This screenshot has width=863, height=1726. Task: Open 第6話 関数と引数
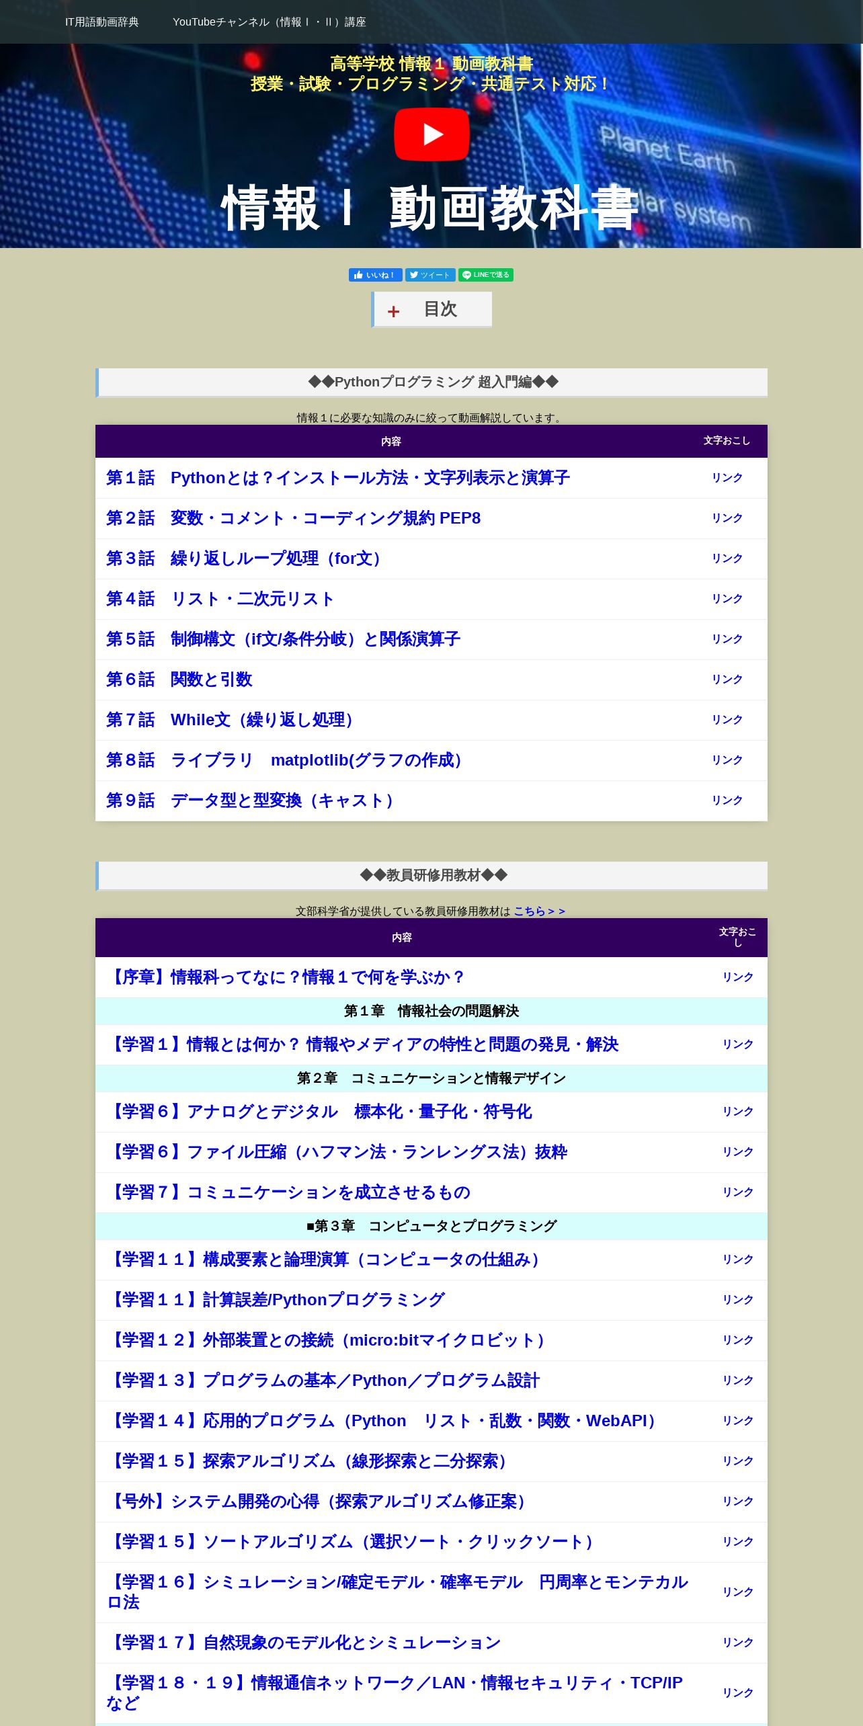tap(179, 680)
